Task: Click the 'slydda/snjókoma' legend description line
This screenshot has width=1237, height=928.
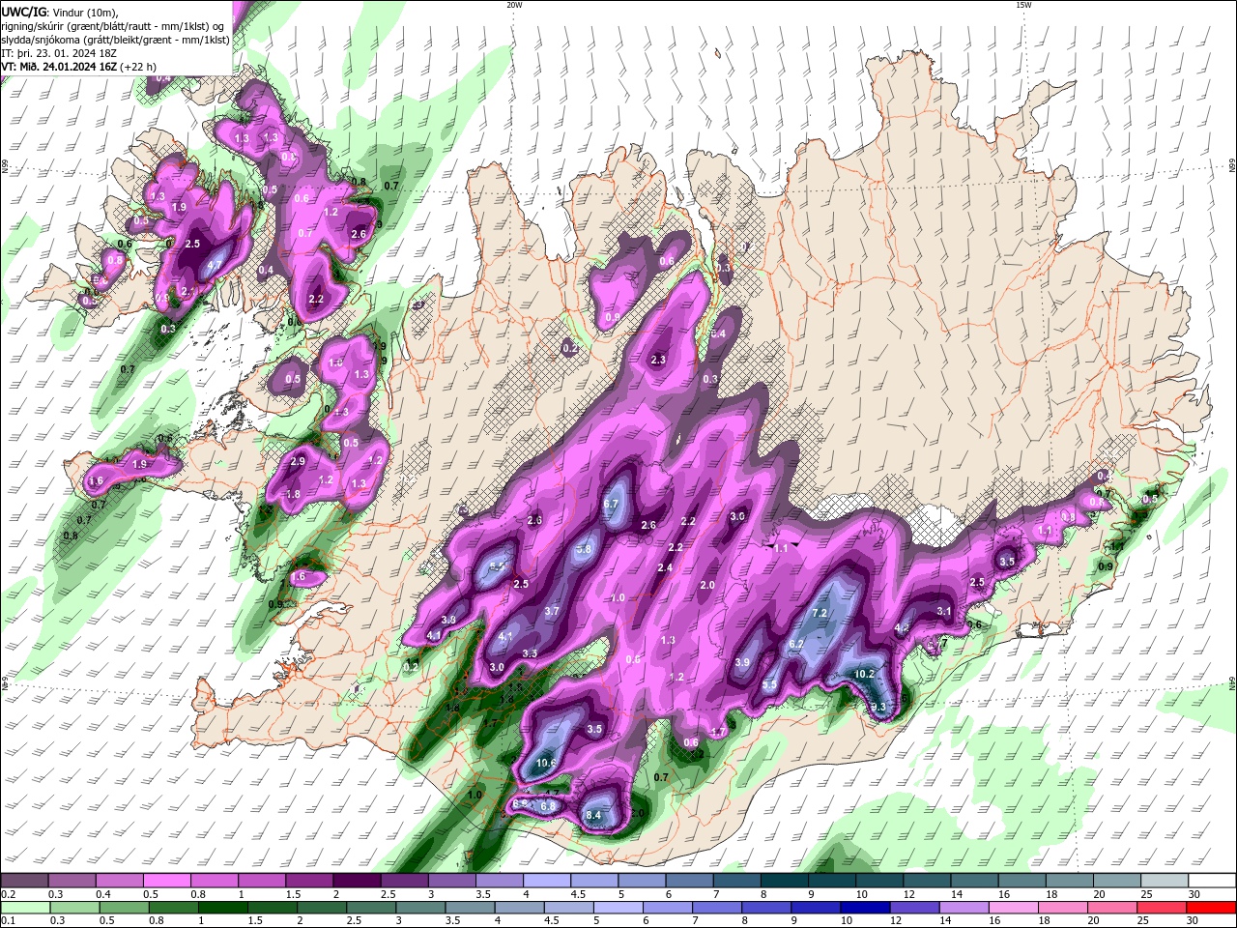Action: pos(116,40)
